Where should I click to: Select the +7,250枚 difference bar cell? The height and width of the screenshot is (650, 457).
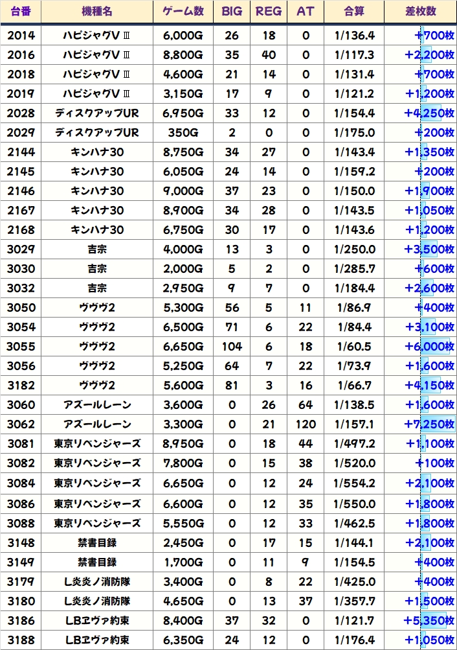coord(419,424)
